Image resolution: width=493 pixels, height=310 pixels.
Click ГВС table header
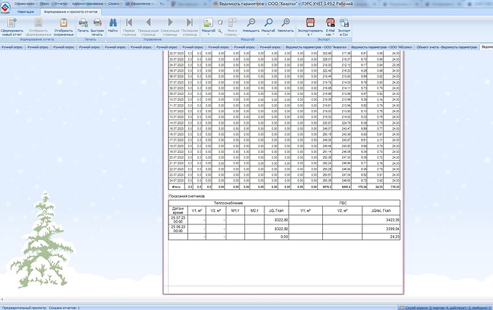click(x=344, y=203)
